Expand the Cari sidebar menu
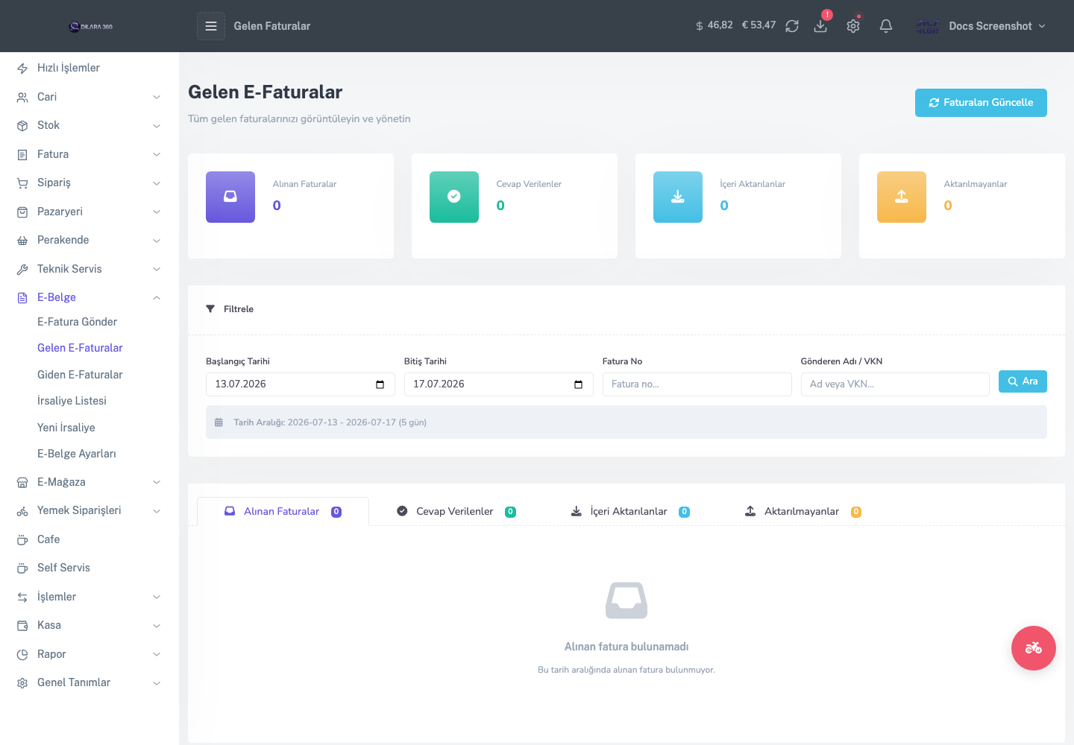This screenshot has height=745, width=1074. click(89, 97)
